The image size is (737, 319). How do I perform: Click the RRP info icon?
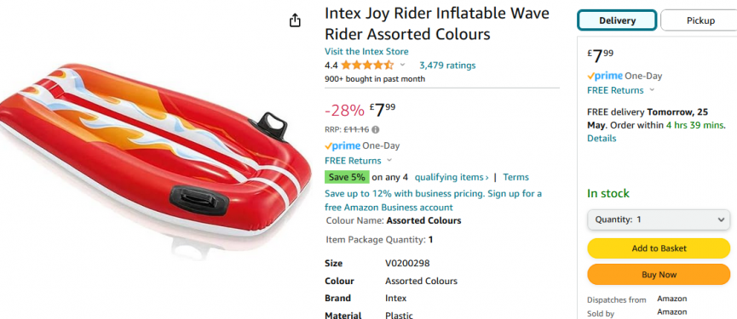376,129
